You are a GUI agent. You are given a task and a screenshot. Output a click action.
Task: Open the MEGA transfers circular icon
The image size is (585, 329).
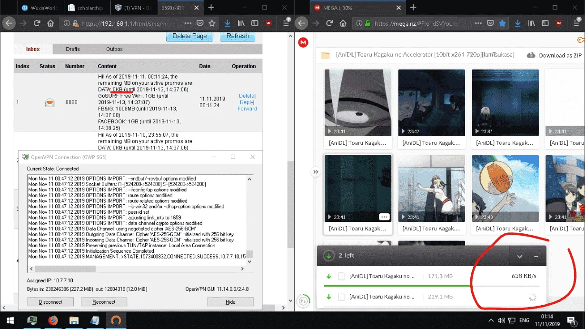pyautogui.click(x=303, y=300)
